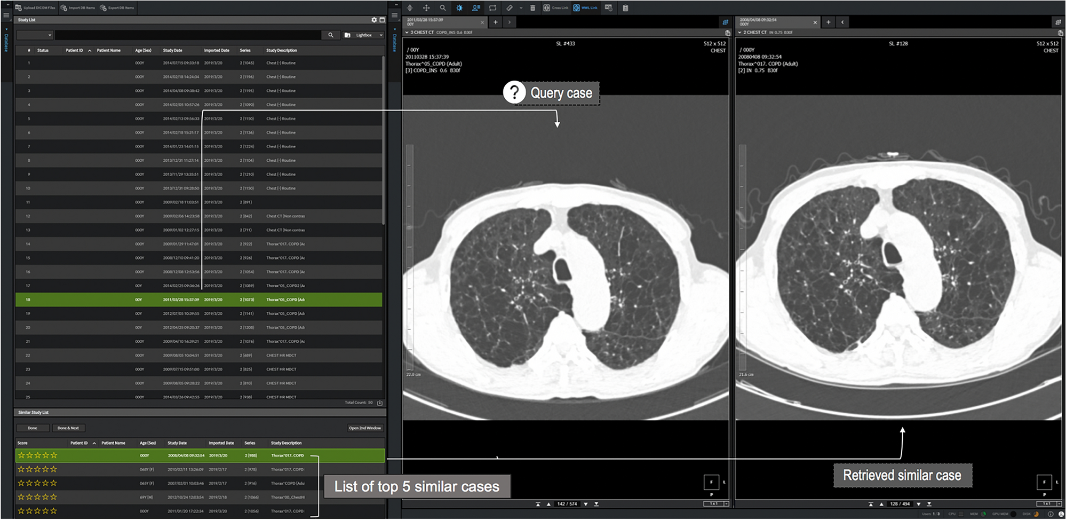
Task: Toggle the window/level brightness tool
Action: 459,8
